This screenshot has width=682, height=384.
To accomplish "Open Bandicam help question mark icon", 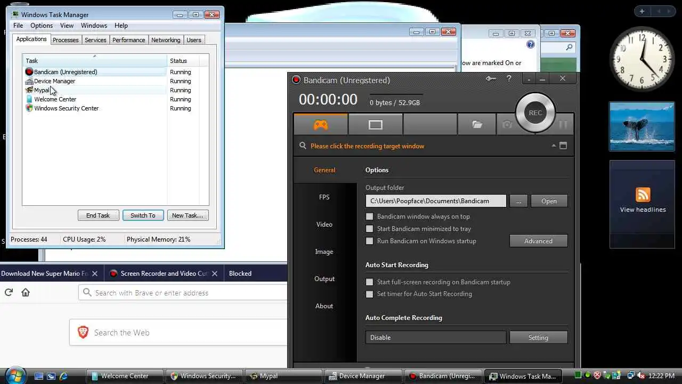I will click(509, 79).
